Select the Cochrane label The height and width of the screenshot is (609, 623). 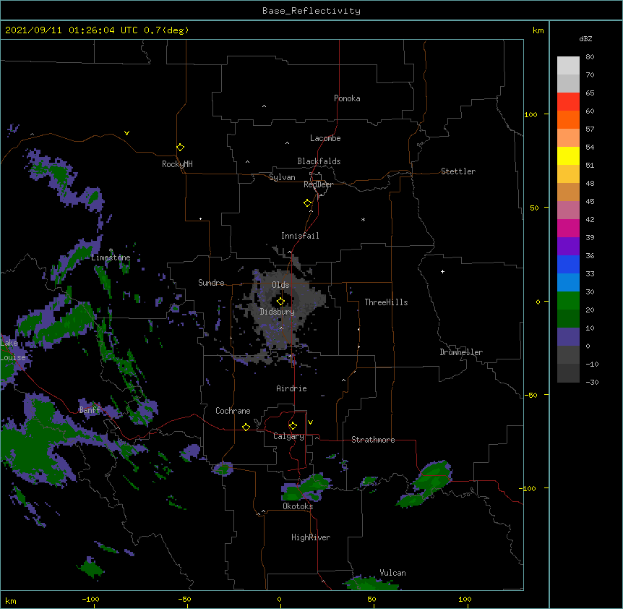click(233, 411)
